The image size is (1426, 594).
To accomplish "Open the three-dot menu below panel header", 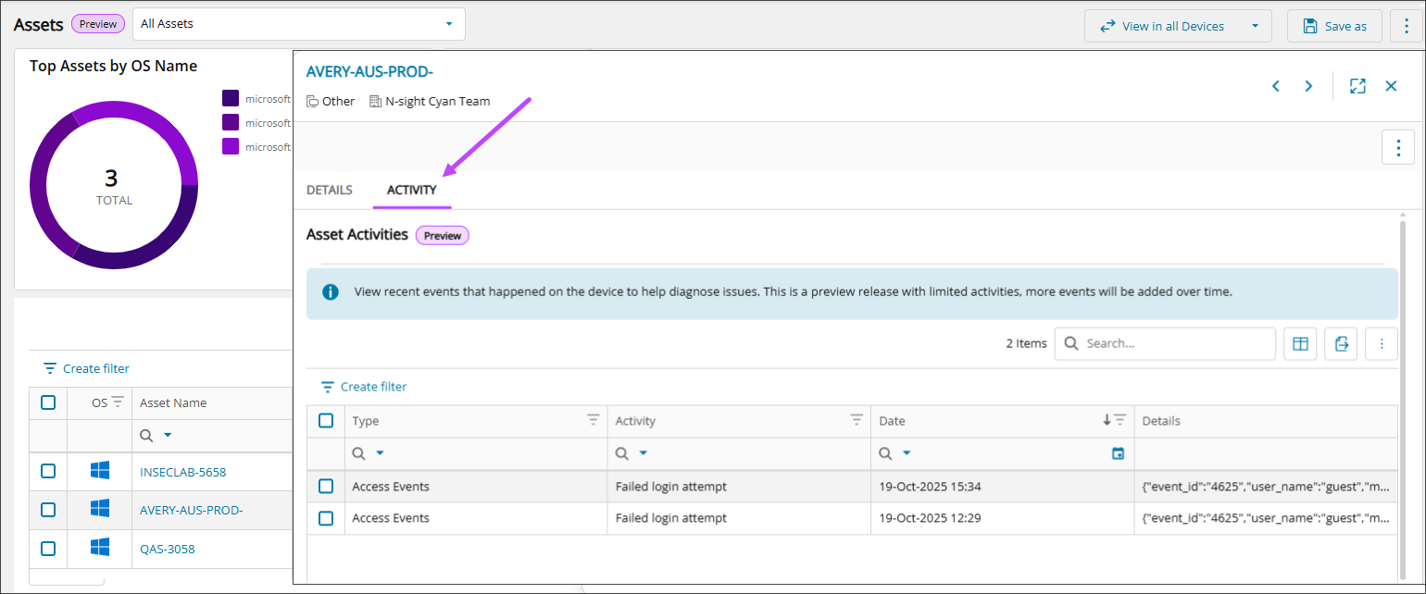I will (x=1397, y=147).
